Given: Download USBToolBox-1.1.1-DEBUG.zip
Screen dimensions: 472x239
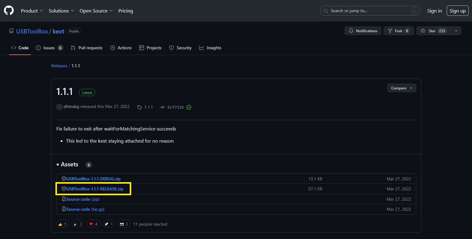Looking at the screenshot, I should point(93,179).
